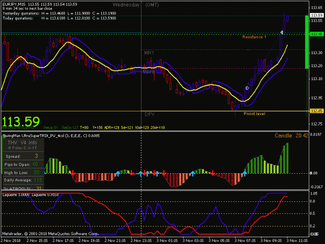Click the Metatrader MetaQuotes copyright text
Viewport: 325px width, 244px height.
[50, 234]
